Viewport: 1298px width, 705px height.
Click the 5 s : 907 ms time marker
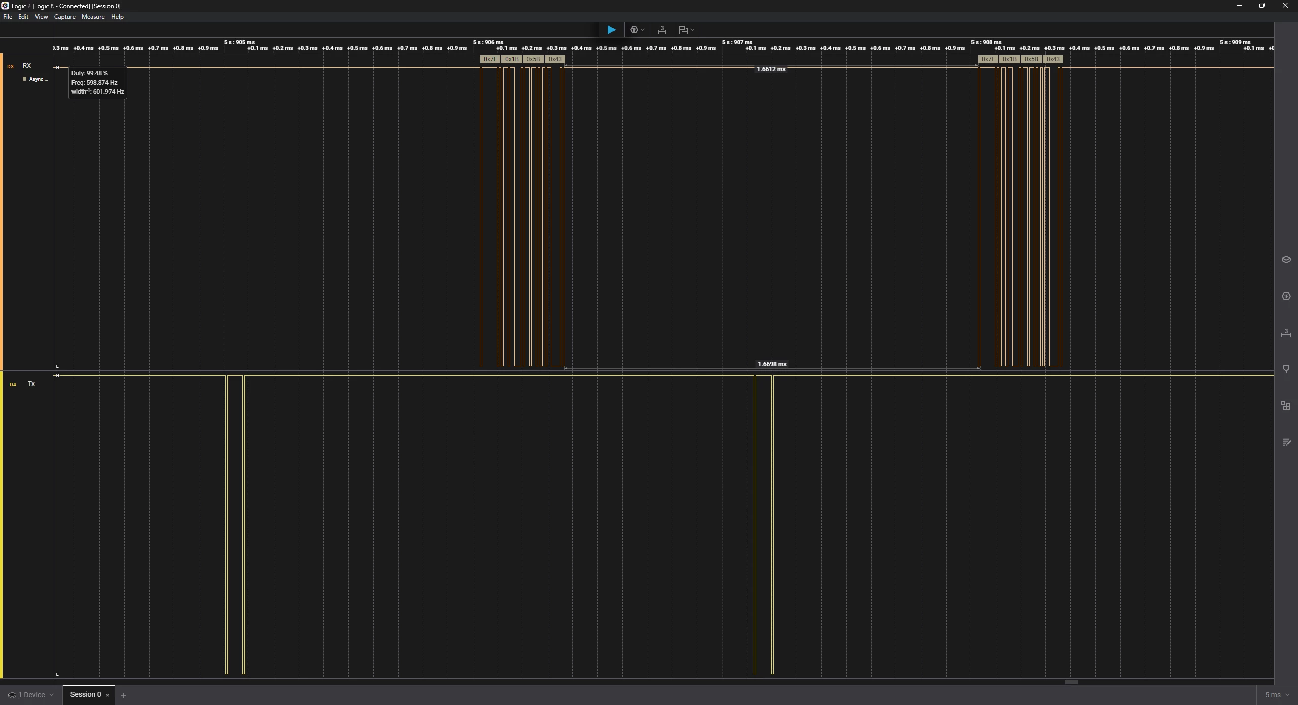[x=737, y=42]
